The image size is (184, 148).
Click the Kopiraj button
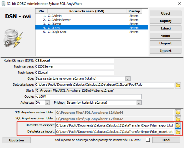tap(165, 21)
